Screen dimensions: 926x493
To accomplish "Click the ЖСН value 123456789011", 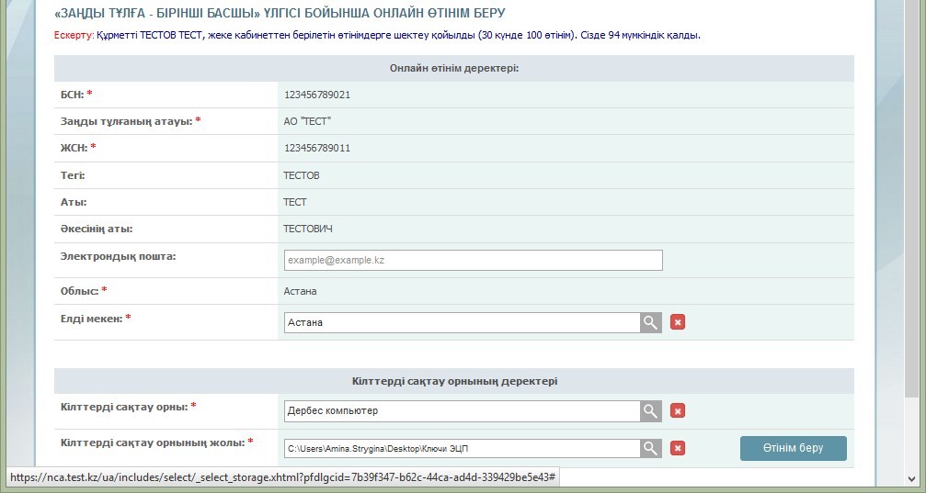I will [x=317, y=148].
